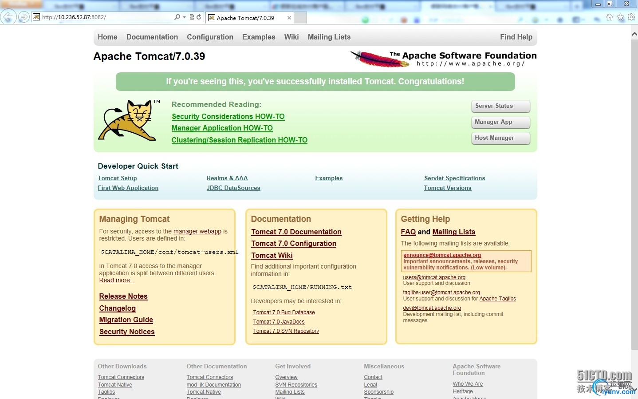
Task: Open the Tomcat Wiki link
Action: (272, 255)
